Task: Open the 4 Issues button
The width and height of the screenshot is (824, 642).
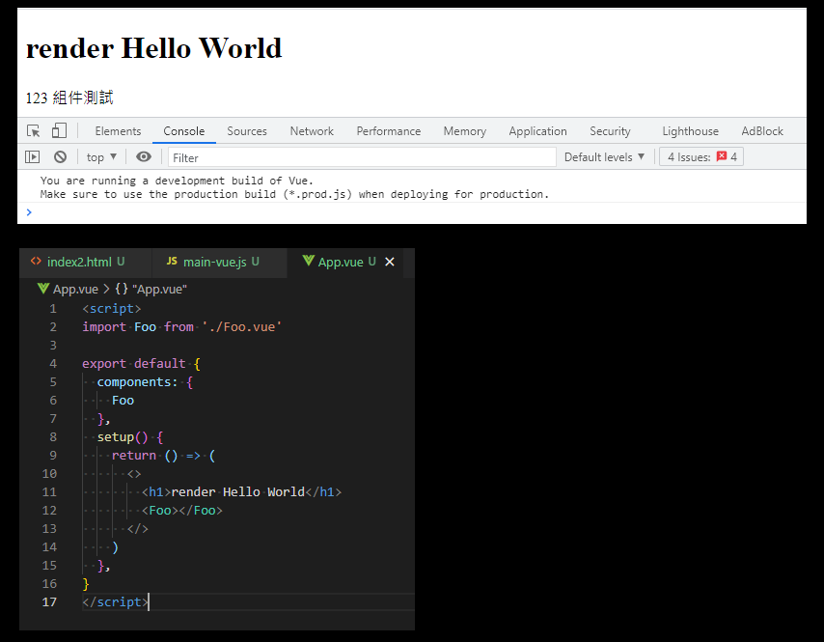Action: (x=701, y=156)
